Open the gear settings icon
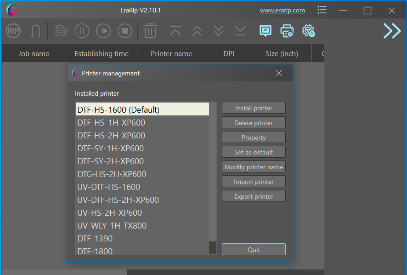Image resolution: width=407 pixels, height=275 pixels. tap(308, 31)
